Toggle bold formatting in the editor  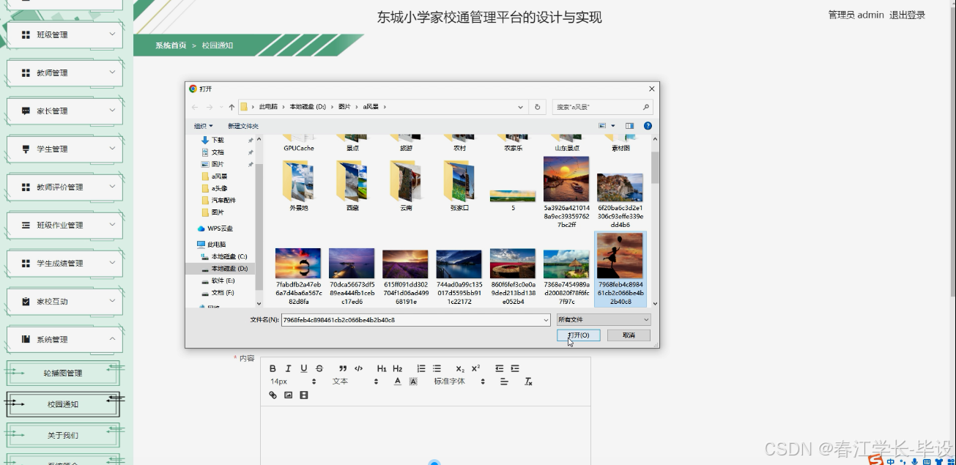(x=273, y=368)
